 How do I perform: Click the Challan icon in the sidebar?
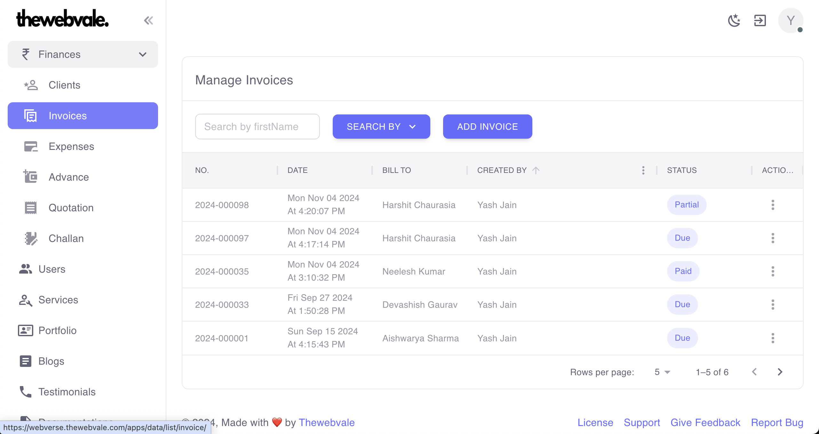(x=31, y=239)
